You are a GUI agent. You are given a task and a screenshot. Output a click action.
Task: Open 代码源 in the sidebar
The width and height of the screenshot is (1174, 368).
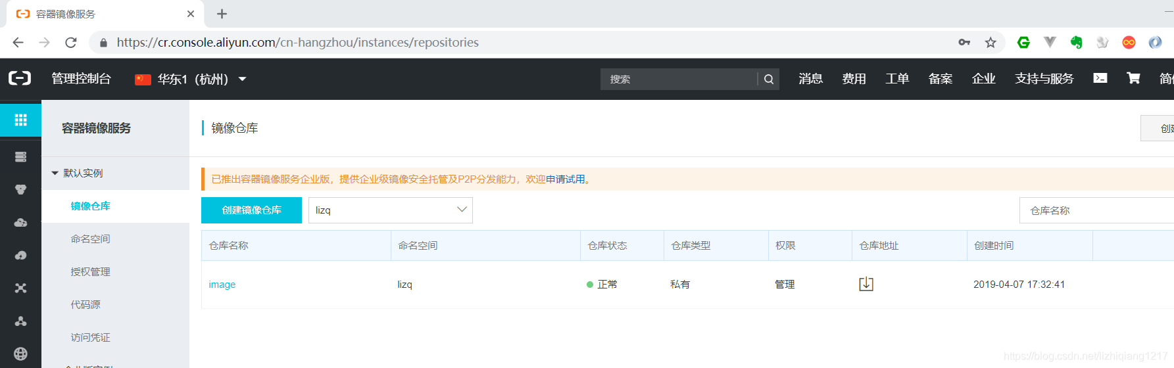pos(86,304)
